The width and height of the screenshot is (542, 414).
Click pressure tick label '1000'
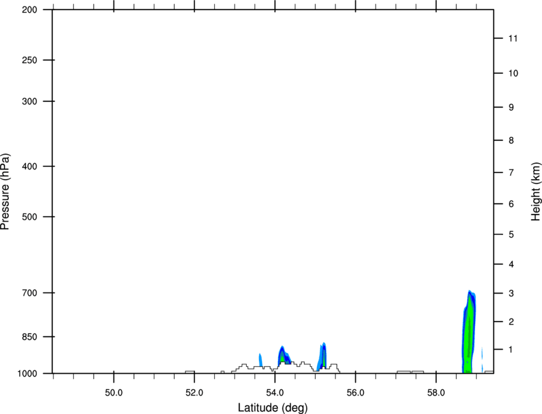click(x=27, y=373)
